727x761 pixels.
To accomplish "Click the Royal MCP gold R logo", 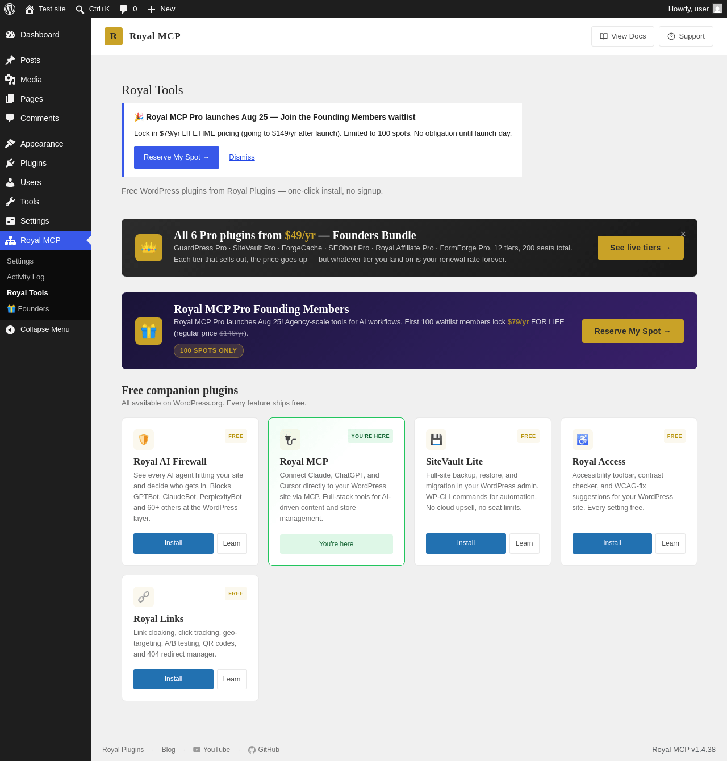I will 114,36.
